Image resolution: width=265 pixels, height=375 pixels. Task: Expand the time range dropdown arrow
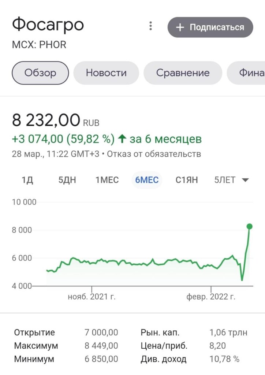[x=246, y=180]
